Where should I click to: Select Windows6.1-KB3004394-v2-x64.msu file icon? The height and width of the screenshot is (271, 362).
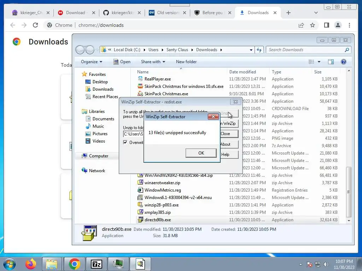(140, 197)
